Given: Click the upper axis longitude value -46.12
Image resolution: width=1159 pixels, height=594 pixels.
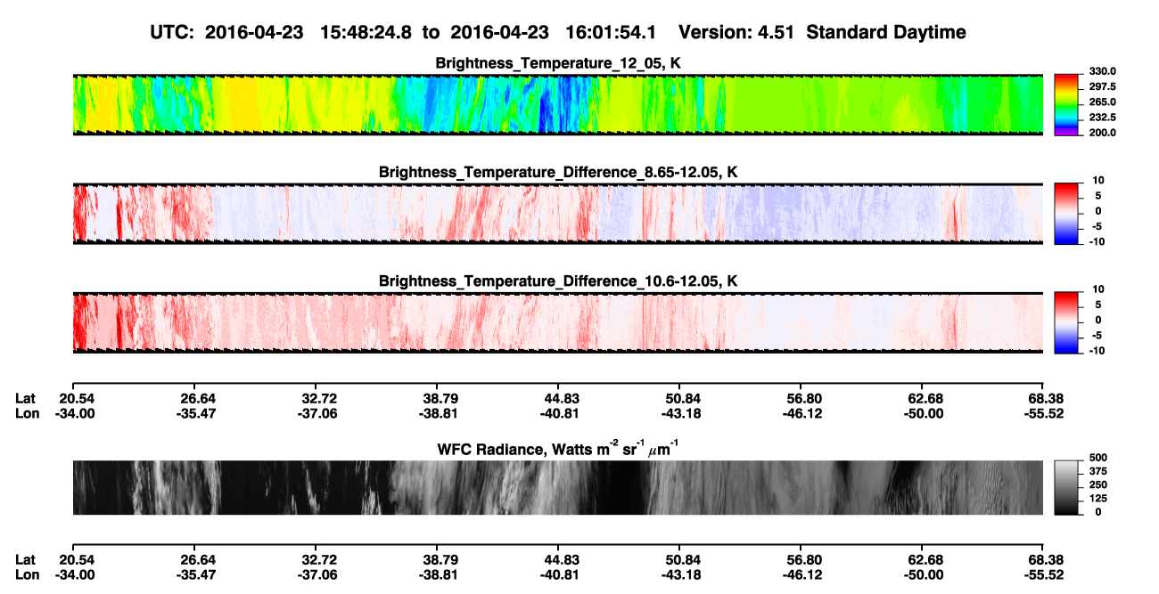Looking at the screenshot, I should tap(801, 413).
